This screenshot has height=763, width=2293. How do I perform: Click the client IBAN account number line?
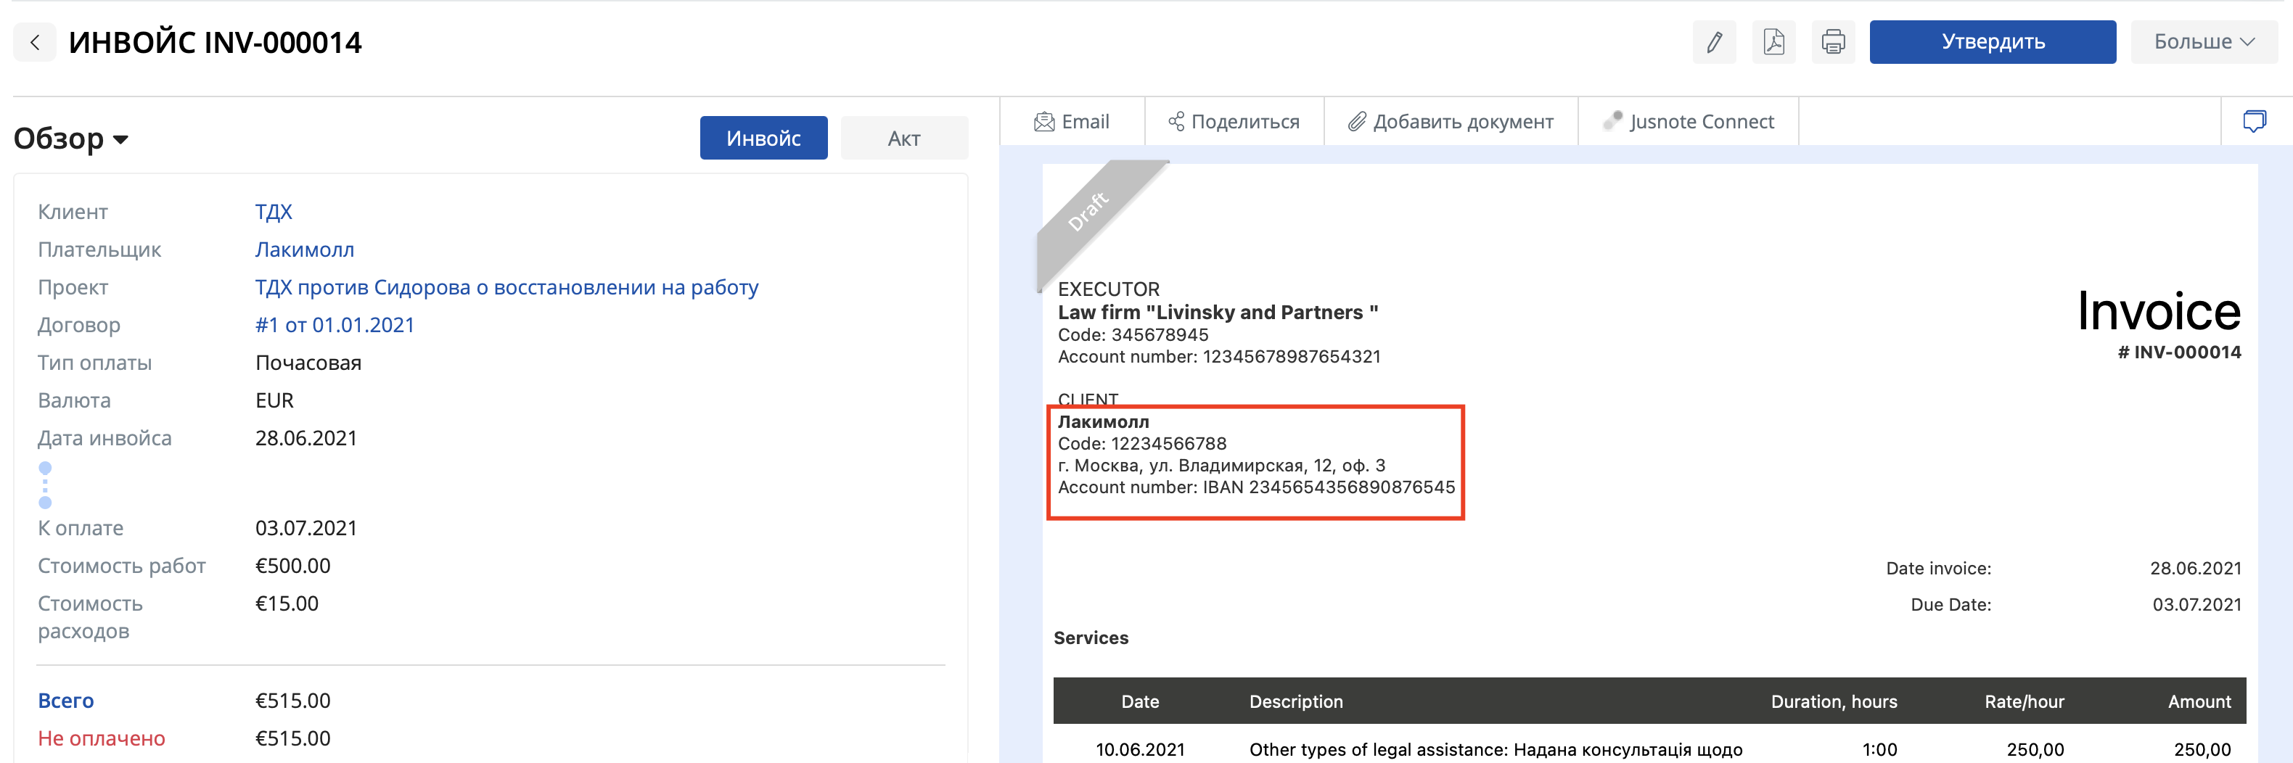click(1256, 487)
